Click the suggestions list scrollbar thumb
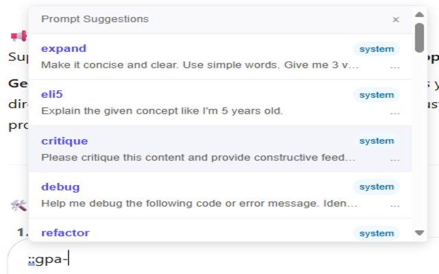The image size is (439, 274). 420,38
